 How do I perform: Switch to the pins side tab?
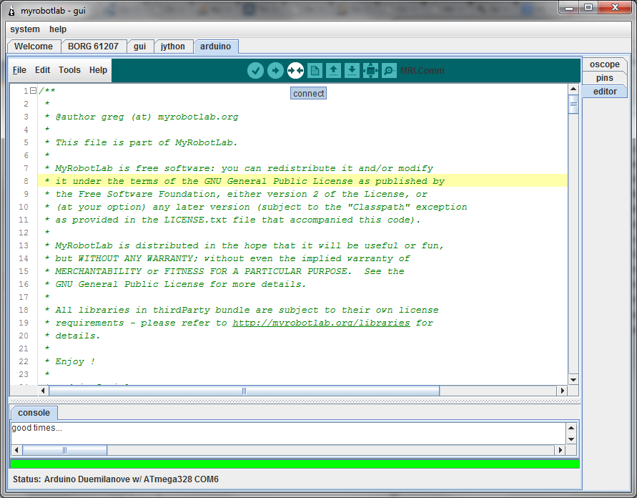point(605,78)
